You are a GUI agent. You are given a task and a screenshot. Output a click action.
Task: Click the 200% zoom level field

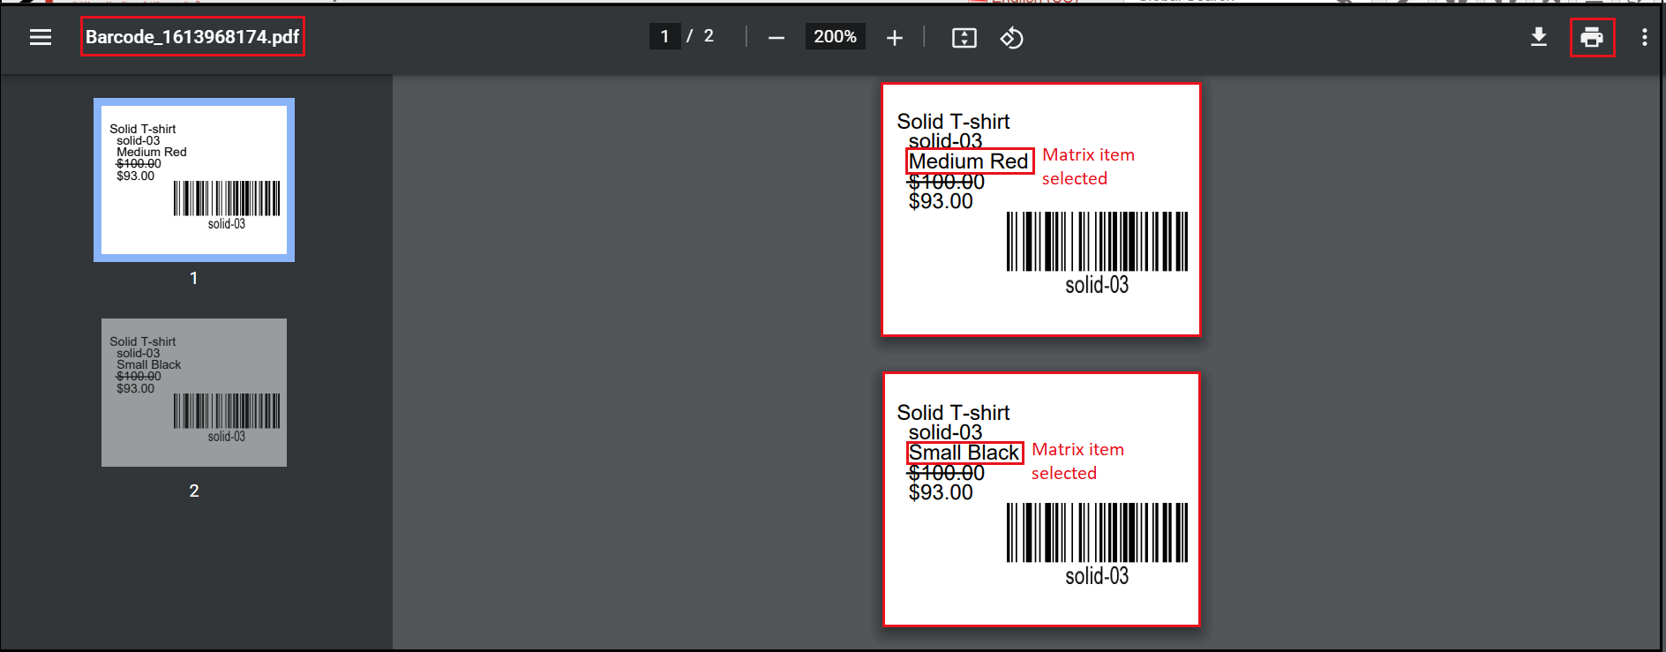(x=835, y=36)
